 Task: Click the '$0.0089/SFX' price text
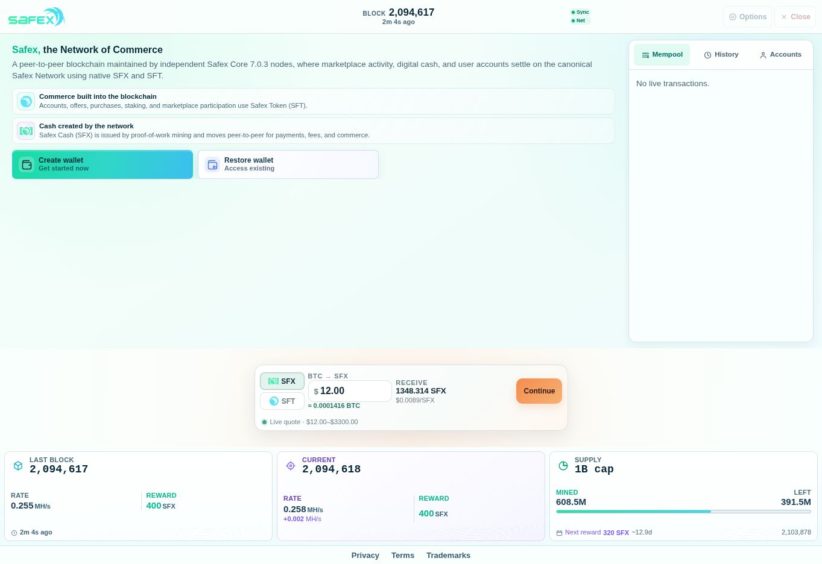click(x=415, y=400)
